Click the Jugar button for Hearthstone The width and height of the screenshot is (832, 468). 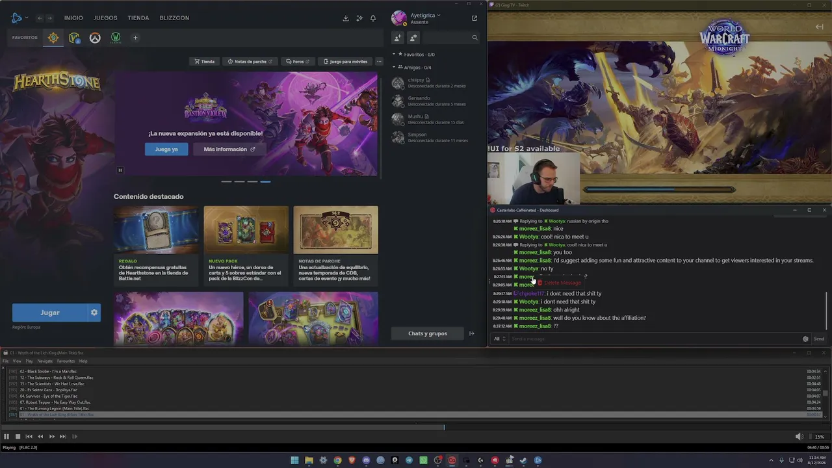tap(49, 313)
